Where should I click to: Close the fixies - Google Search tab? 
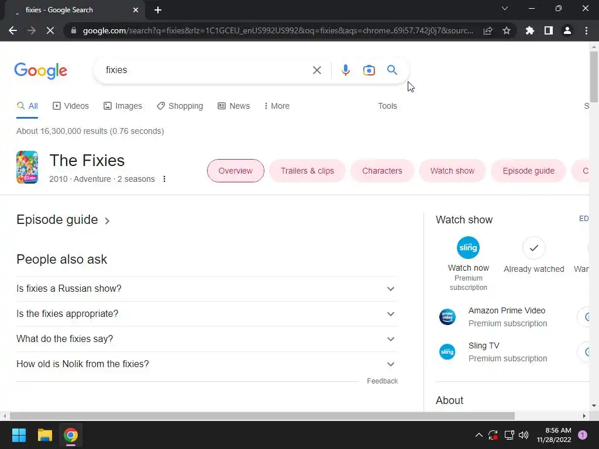point(136,10)
